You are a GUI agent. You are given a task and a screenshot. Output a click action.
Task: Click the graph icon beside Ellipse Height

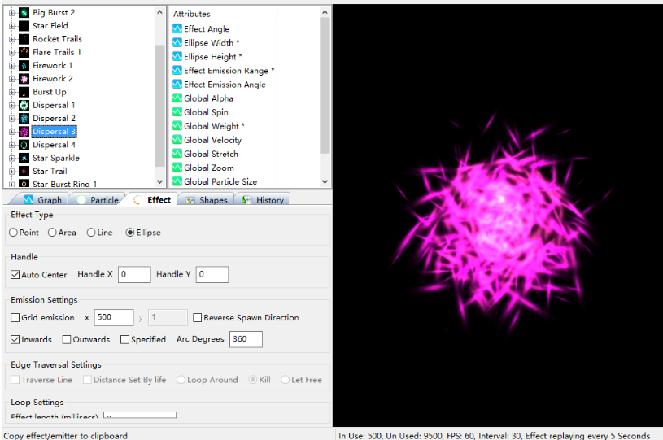pos(177,57)
